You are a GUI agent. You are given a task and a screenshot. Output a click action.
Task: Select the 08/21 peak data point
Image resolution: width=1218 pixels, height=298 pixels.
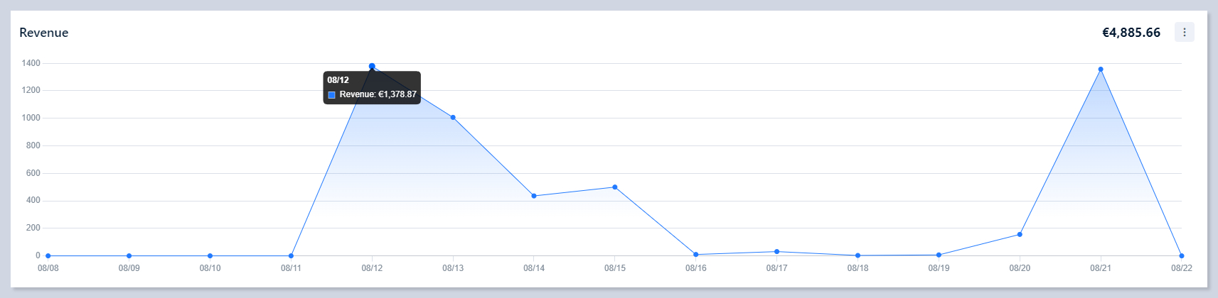1101,70
